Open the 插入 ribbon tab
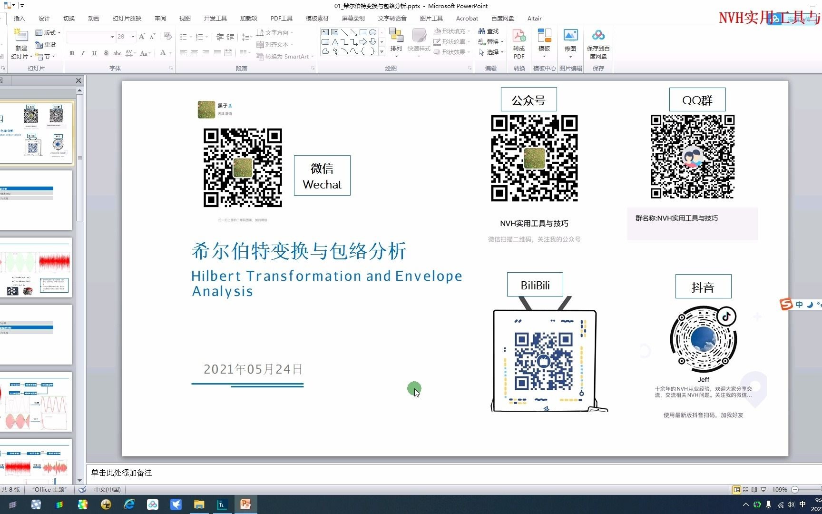 (x=19, y=18)
